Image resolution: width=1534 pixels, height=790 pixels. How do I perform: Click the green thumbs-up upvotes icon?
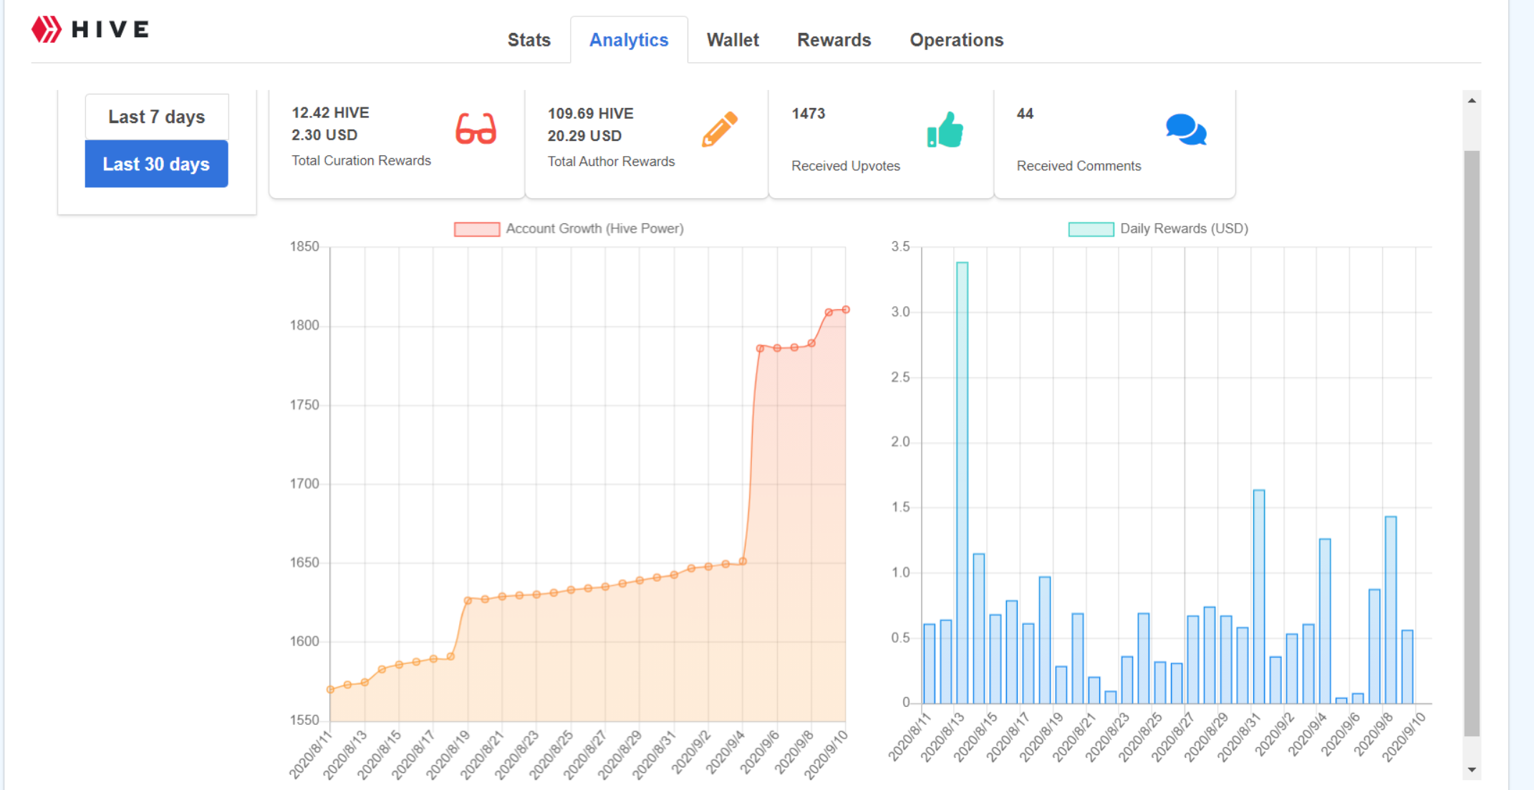(945, 130)
